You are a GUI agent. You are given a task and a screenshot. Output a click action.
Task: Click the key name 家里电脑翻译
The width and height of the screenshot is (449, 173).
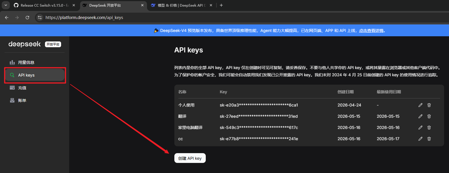pyautogui.click(x=190, y=128)
